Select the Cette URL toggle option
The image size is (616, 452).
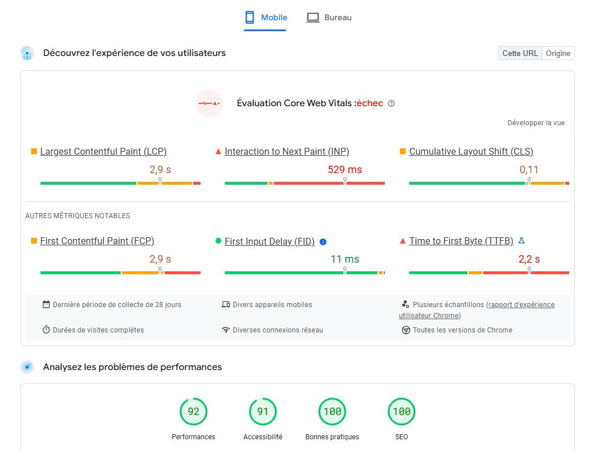[519, 53]
